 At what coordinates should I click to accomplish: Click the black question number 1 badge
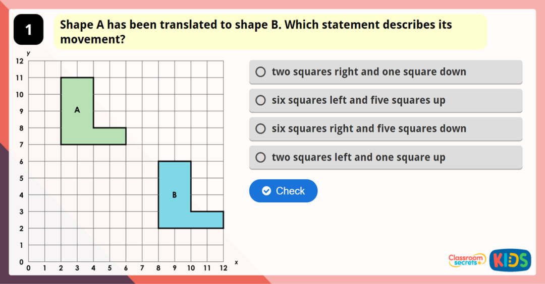tap(28, 30)
